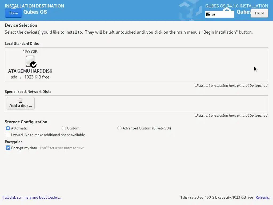Image resolution: width=273 pixels, height=205 pixels.
Task: Toggle the Encrypt my data checkbox
Action: pos(8,148)
